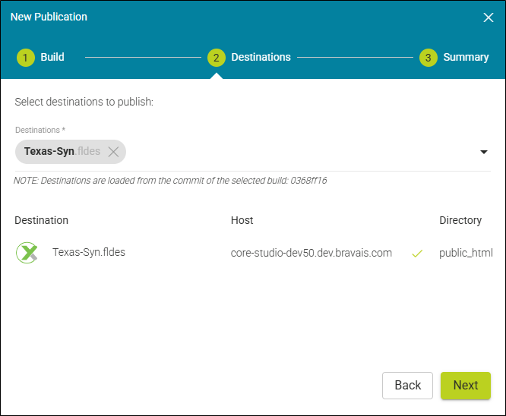Select the Destinations step label
The image size is (506, 416).
click(x=261, y=57)
